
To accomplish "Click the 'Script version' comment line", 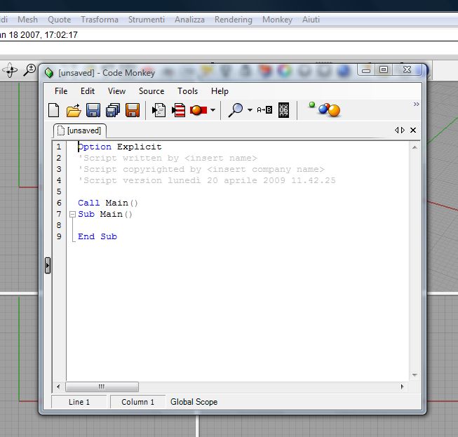I will point(207,180).
